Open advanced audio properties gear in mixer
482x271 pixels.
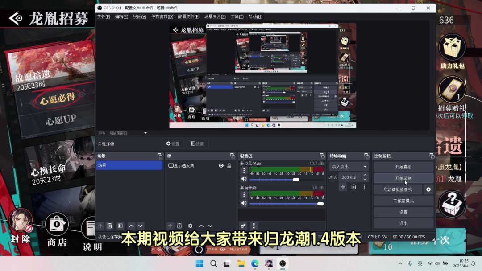point(243,226)
